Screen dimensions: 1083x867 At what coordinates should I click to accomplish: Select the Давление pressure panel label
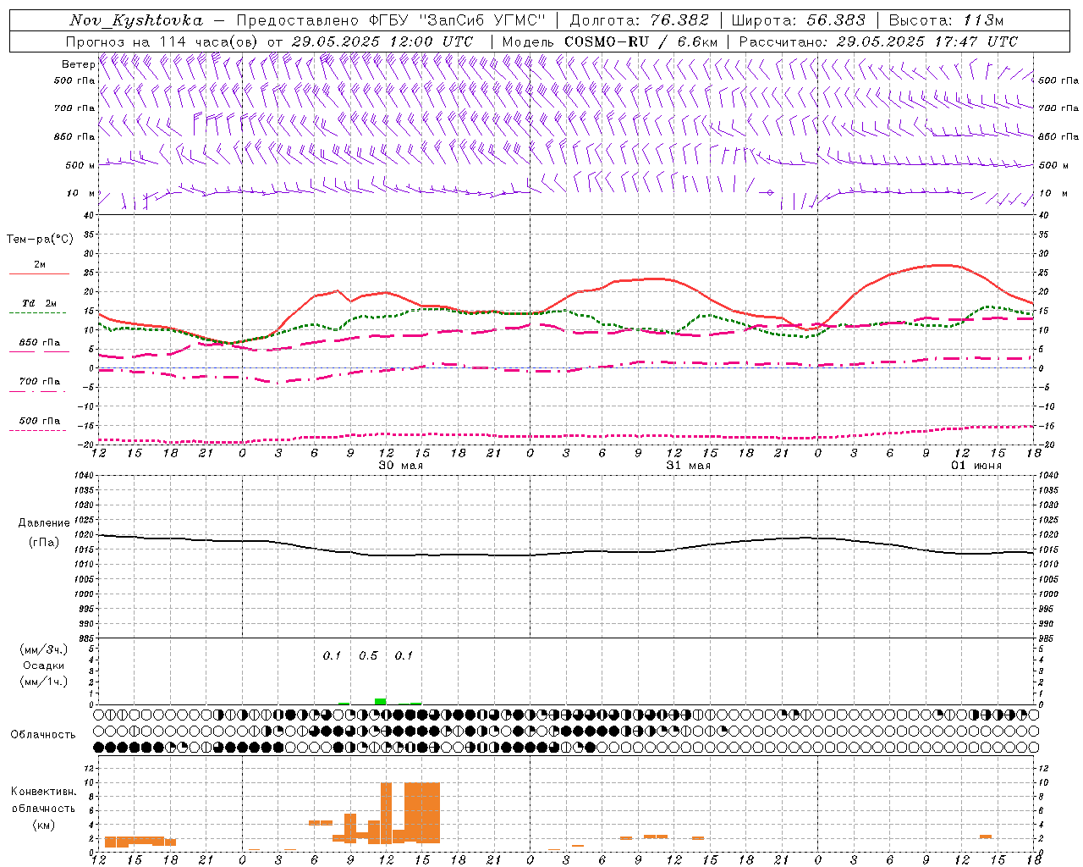pos(44,522)
